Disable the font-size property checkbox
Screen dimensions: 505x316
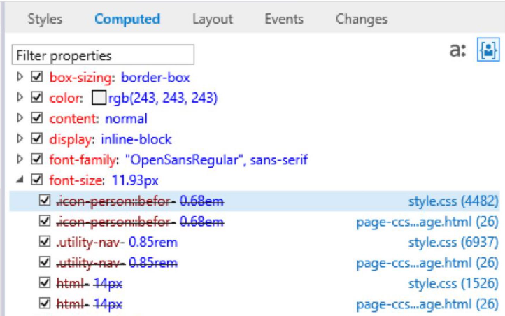pos(36,180)
